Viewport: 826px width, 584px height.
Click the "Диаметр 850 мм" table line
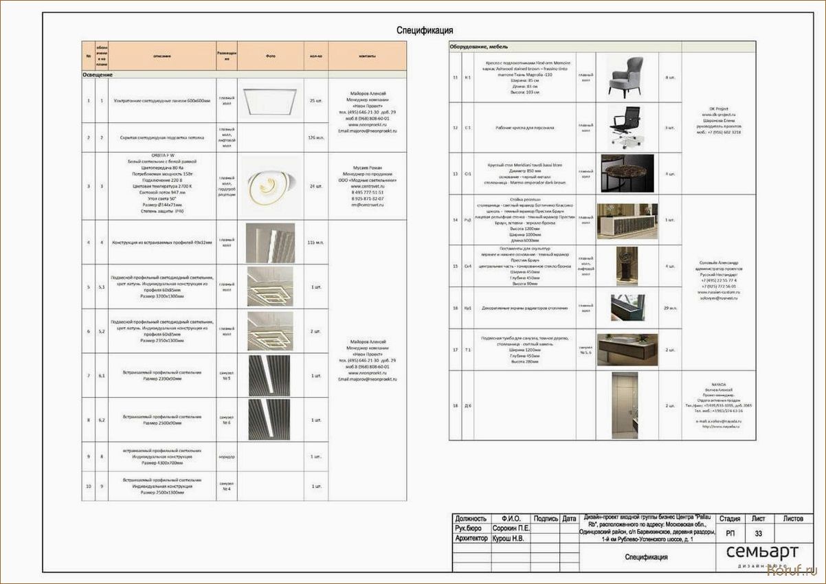pyautogui.click(x=524, y=170)
